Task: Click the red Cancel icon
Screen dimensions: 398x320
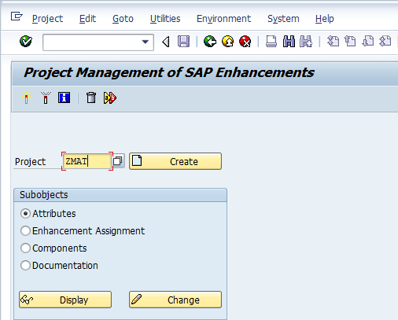Action: (245, 42)
